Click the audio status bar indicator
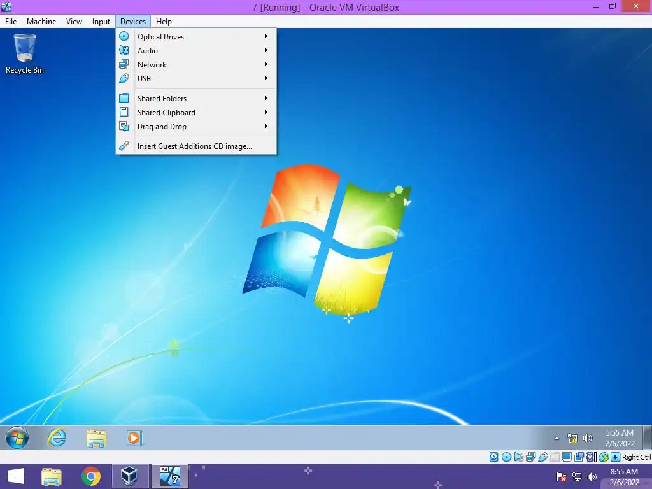Image resolution: width=652 pixels, height=489 pixels. [518, 457]
